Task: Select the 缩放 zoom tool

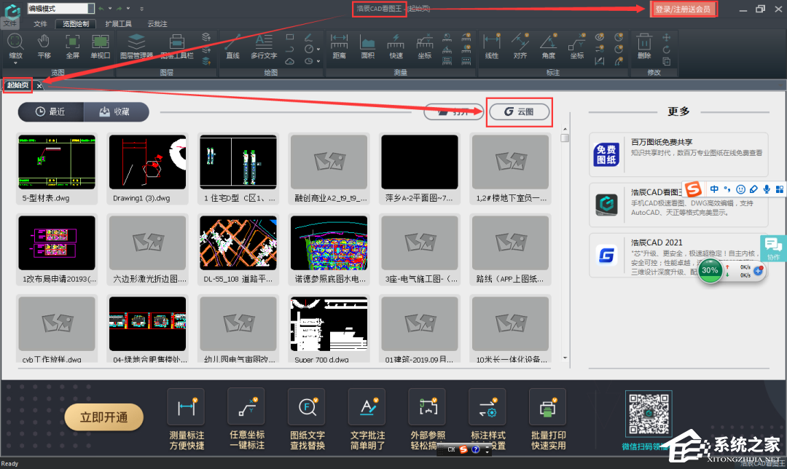Action: (15, 46)
